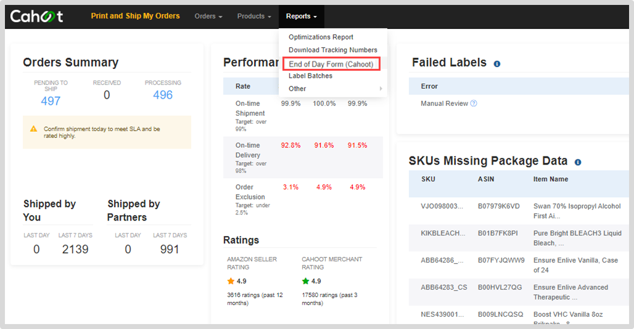This screenshot has width=634, height=329.
Task: Click 17580 ratings (past 3 months) text
Action: [x=329, y=299]
